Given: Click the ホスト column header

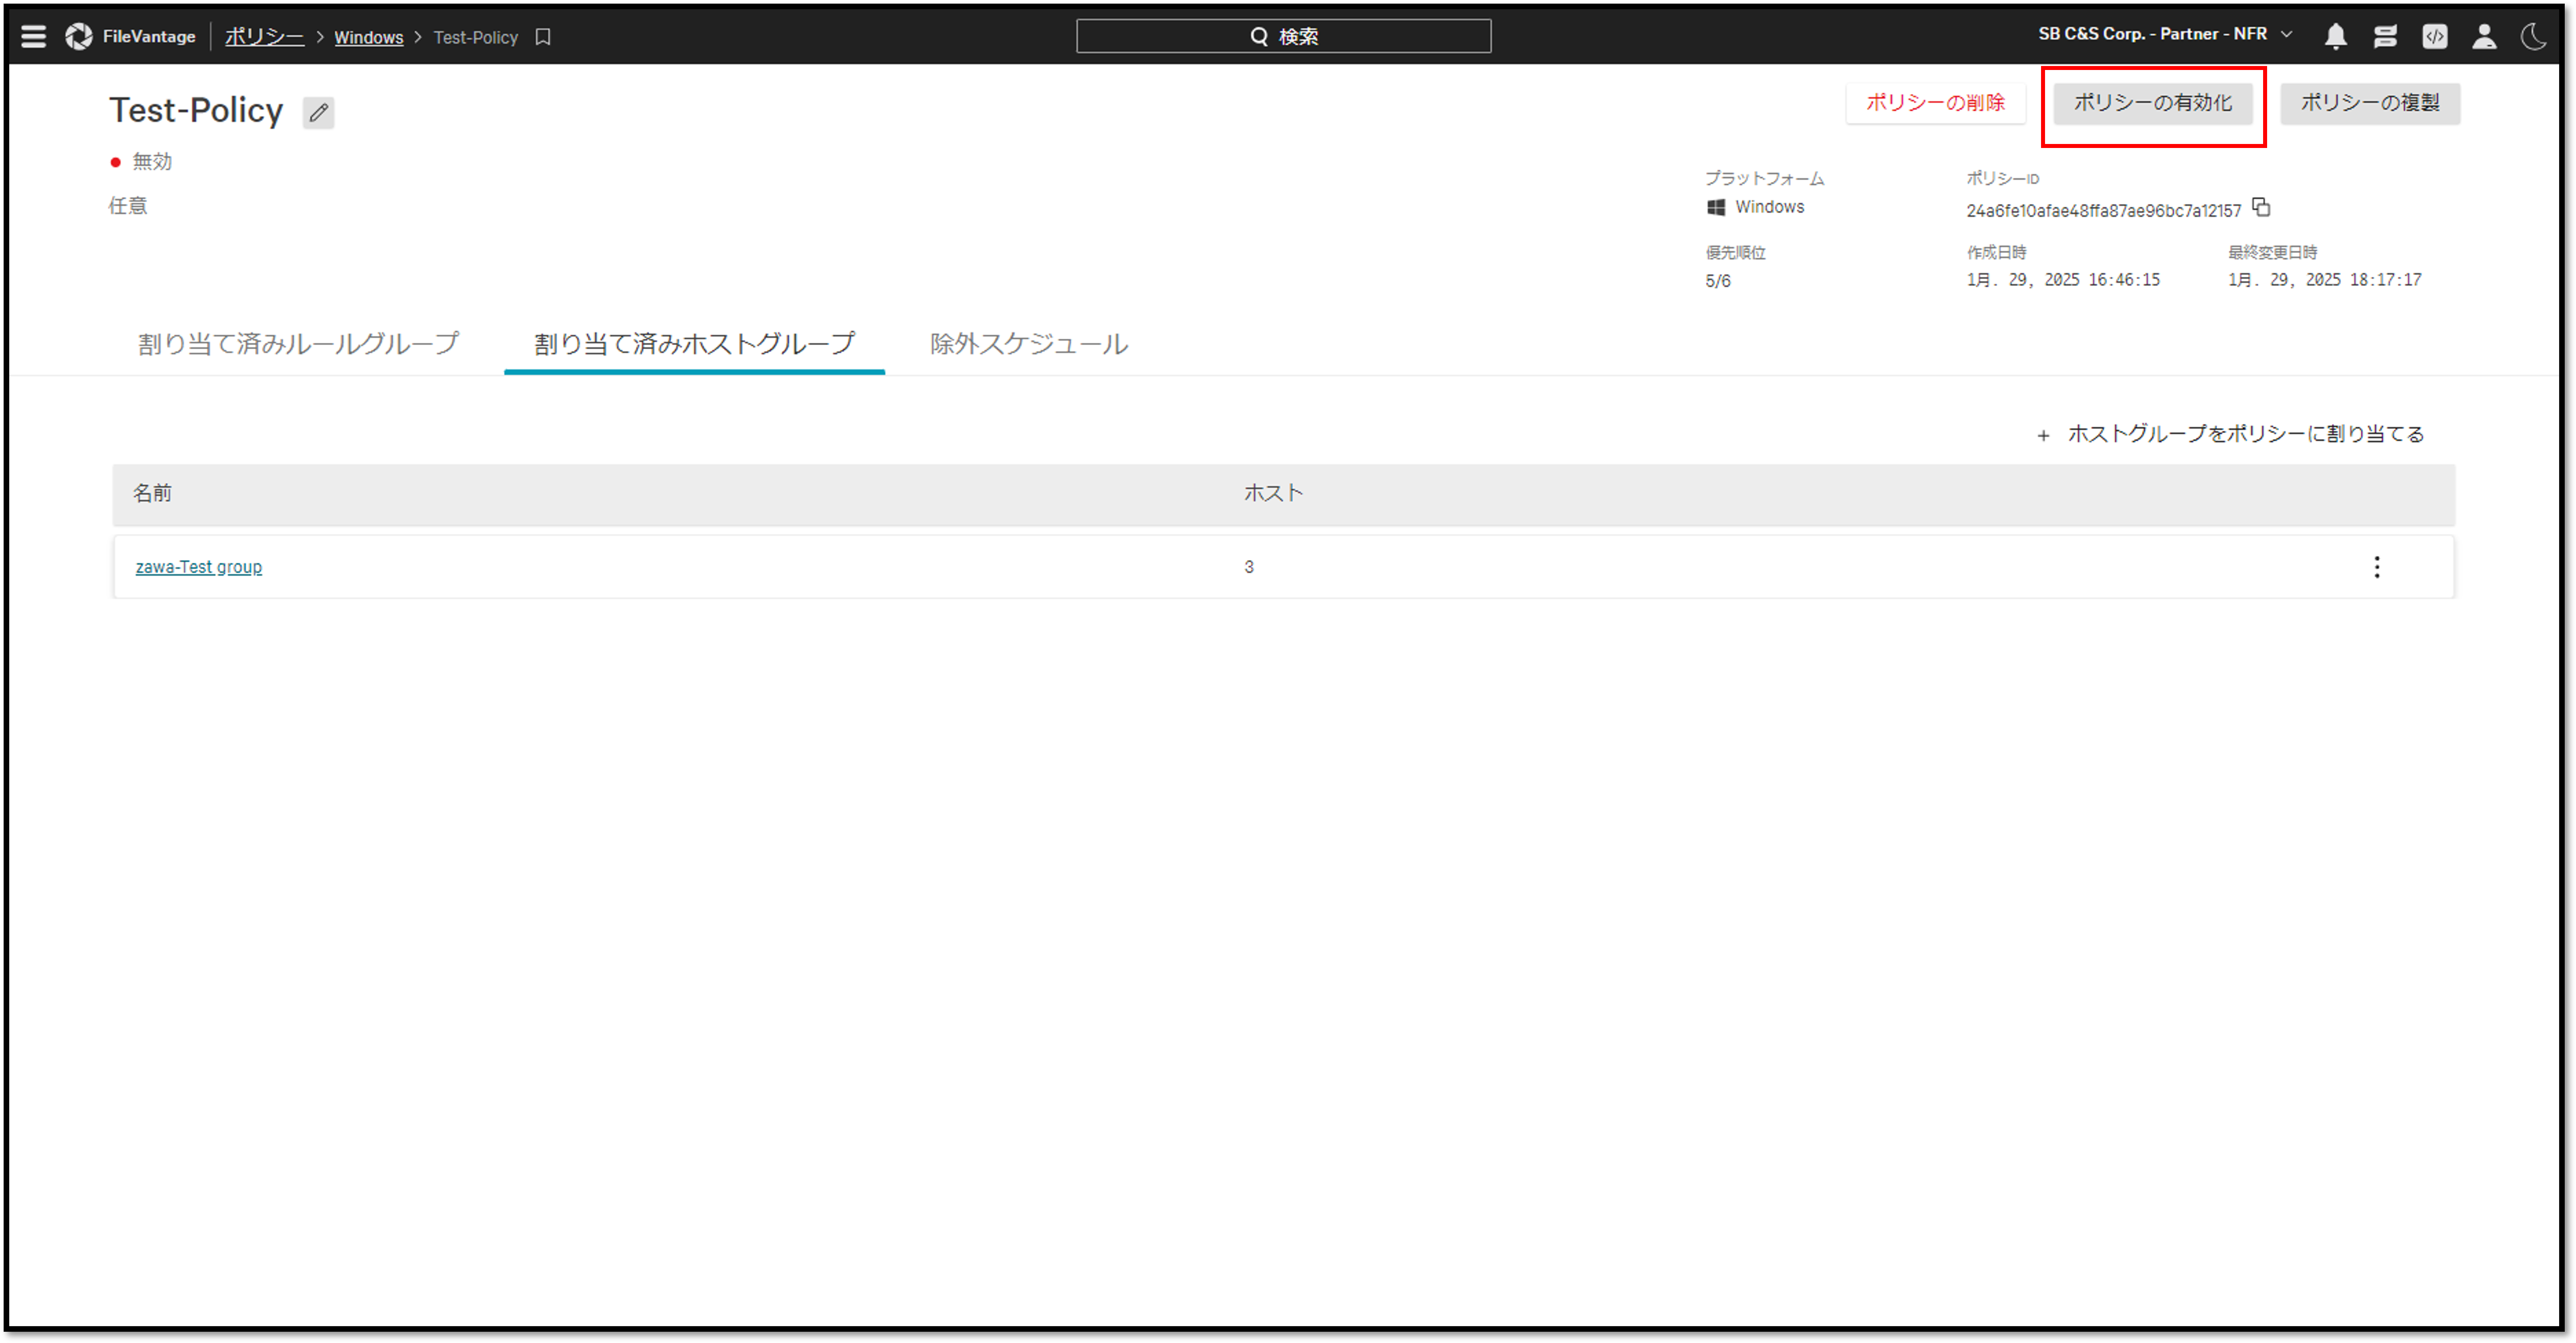Looking at the screenshot, I should [1273, 494].
